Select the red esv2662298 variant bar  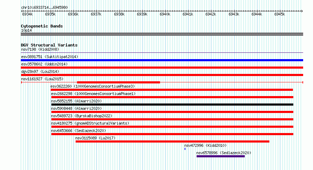point(172,97)
